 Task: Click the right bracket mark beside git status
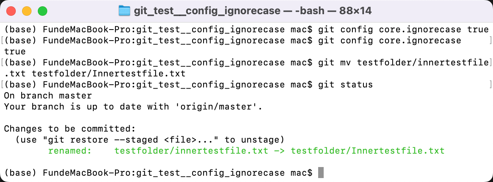pyautogui.click(x=490, y=84)
